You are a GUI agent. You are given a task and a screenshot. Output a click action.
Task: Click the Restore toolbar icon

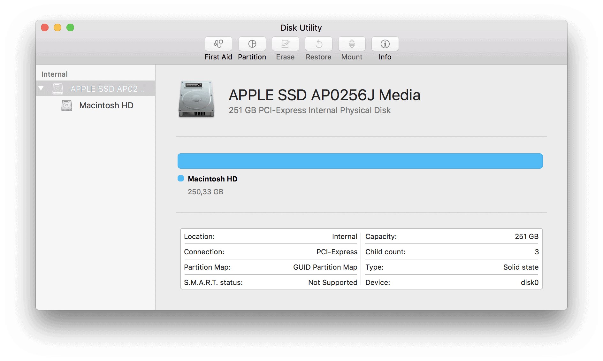pos(318,44)
